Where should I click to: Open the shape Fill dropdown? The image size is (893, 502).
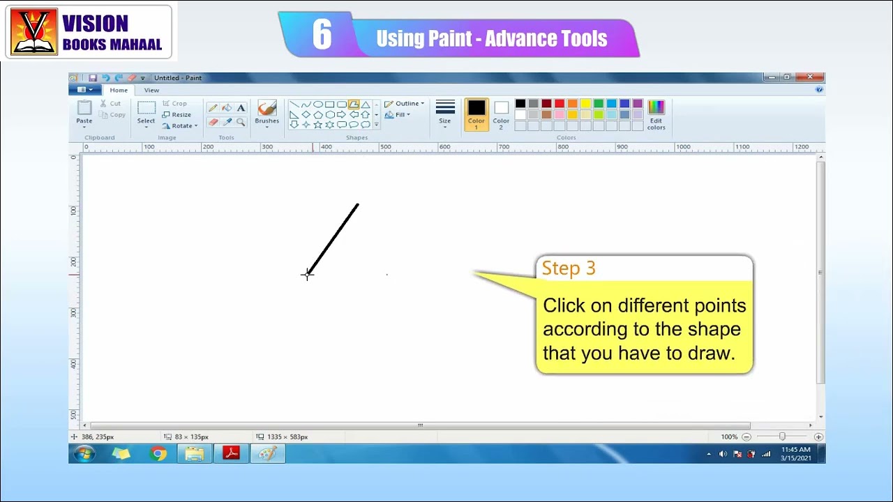pos(398,115)
